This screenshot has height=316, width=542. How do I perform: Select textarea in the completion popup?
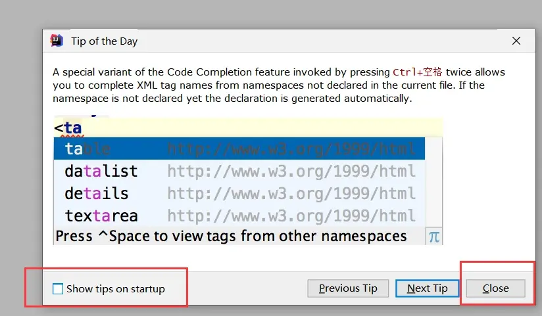(239, 215)
